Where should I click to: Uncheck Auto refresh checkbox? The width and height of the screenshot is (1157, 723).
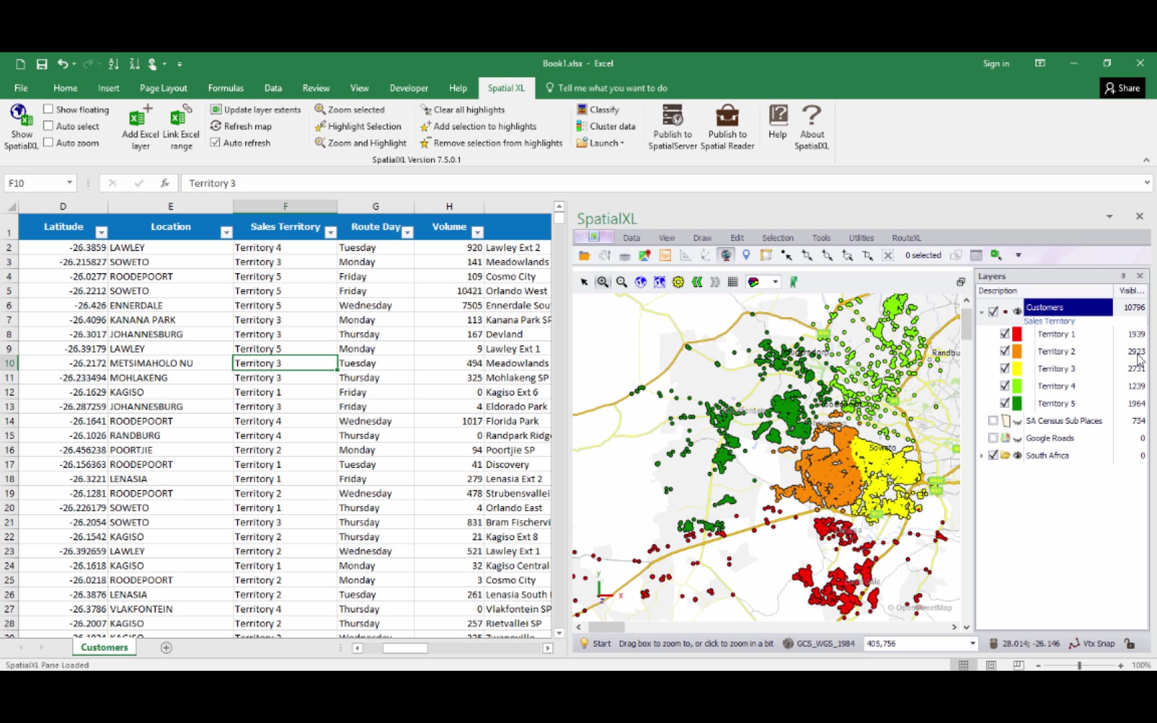pyautogui.click(x=215, y=143)
